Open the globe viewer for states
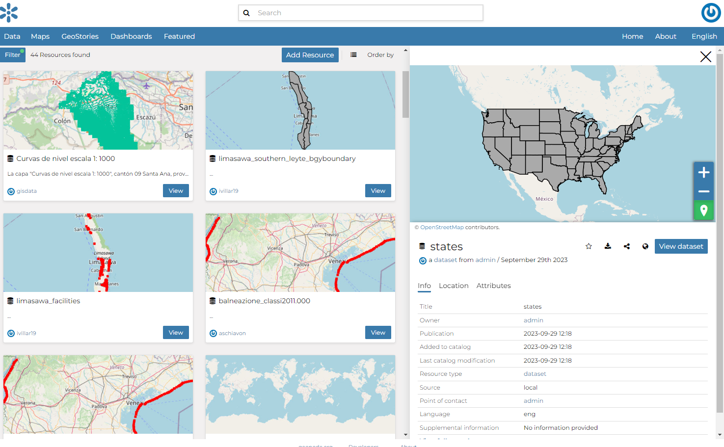This screenshot has width=724, height=447. (x=645, y=246)
